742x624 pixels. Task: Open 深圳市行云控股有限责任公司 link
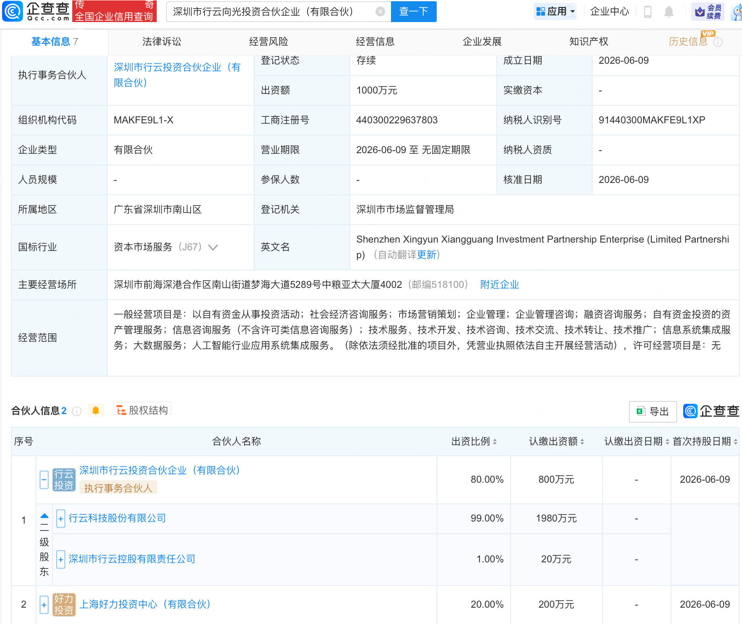click(x=132, y=559)
